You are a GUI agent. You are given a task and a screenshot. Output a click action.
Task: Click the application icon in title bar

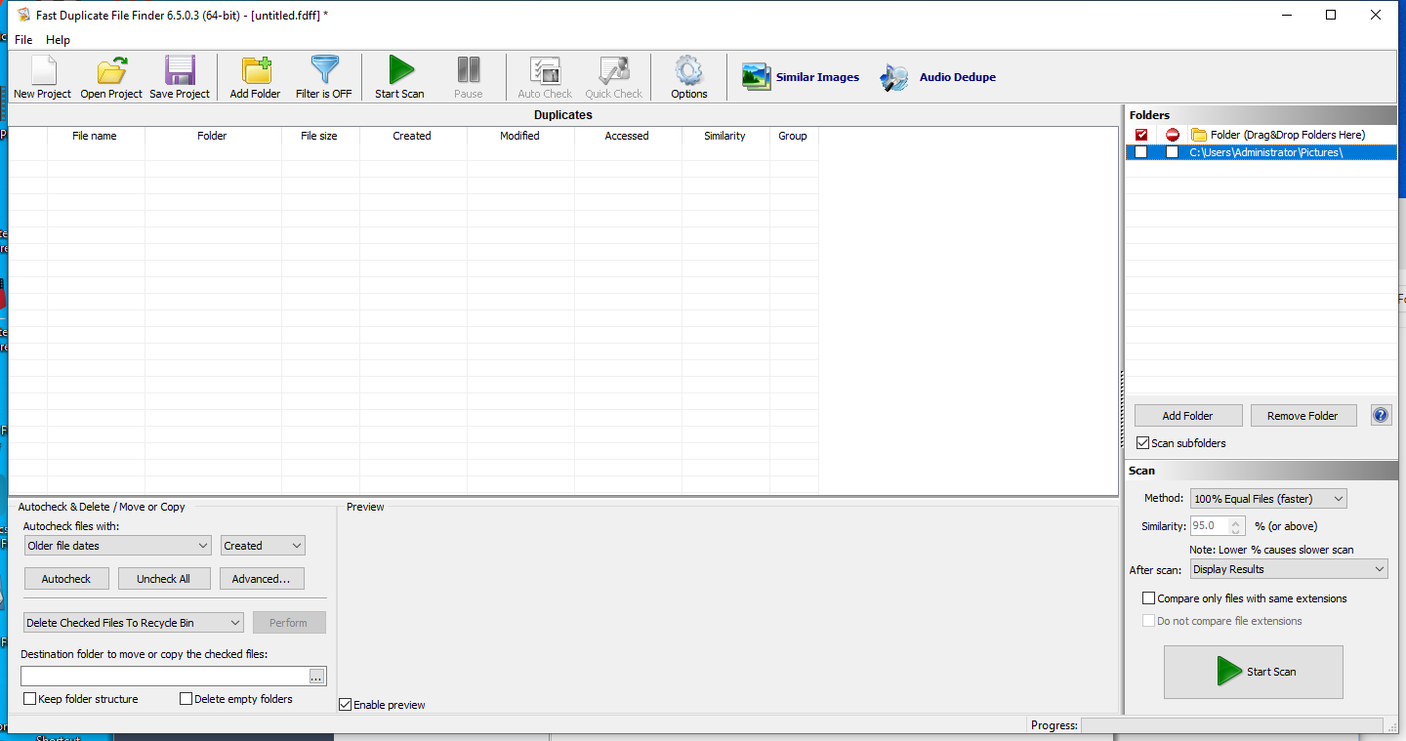point(23,15)
